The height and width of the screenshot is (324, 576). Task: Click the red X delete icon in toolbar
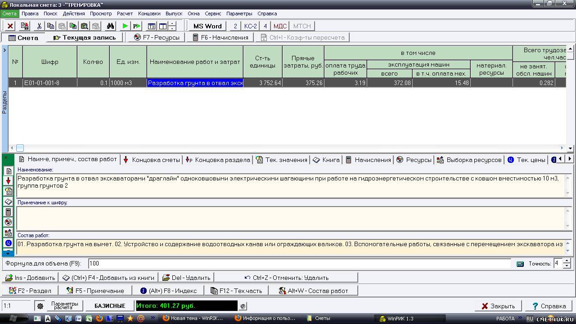pos(10,26)
